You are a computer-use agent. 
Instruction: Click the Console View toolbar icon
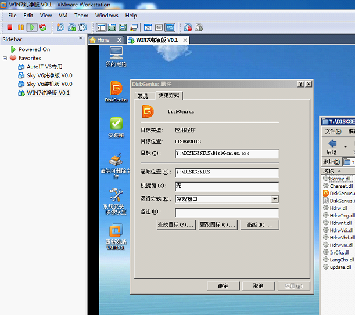click(170, 27)
